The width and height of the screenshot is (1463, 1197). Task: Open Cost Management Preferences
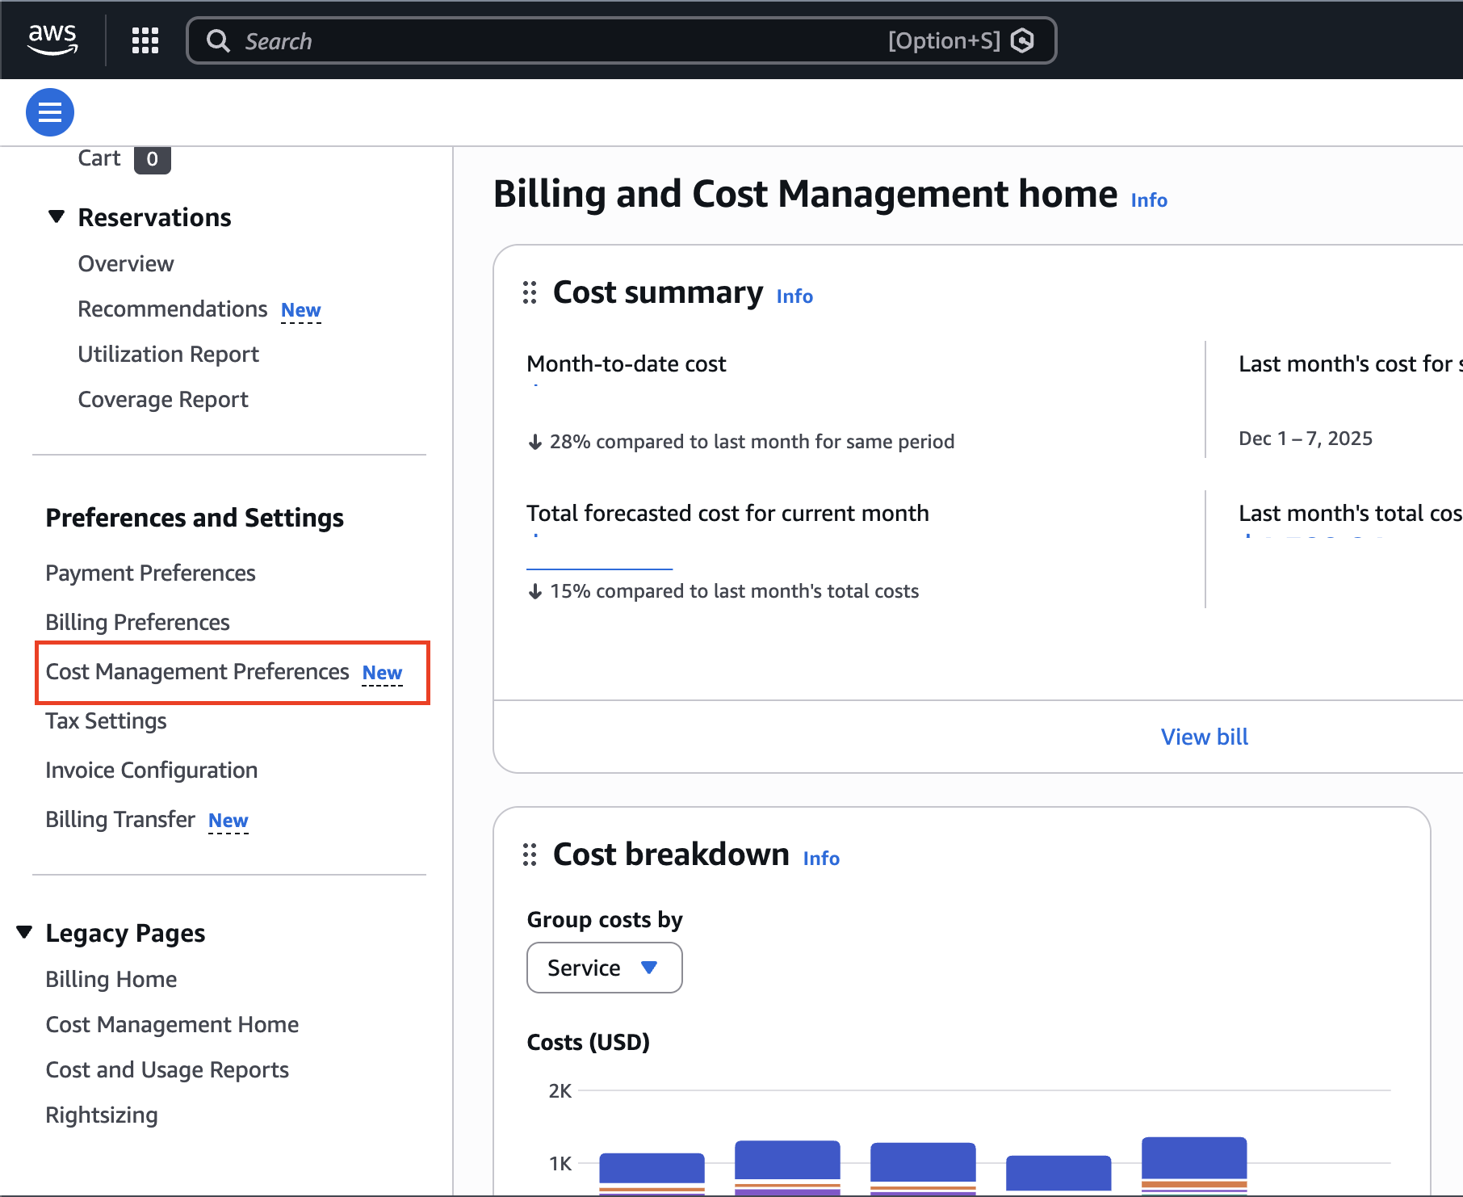point(198,672)
